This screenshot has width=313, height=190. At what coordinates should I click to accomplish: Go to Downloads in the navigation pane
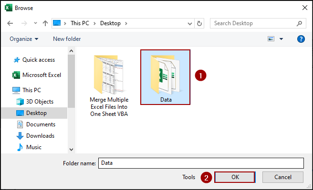pos(40,136)
